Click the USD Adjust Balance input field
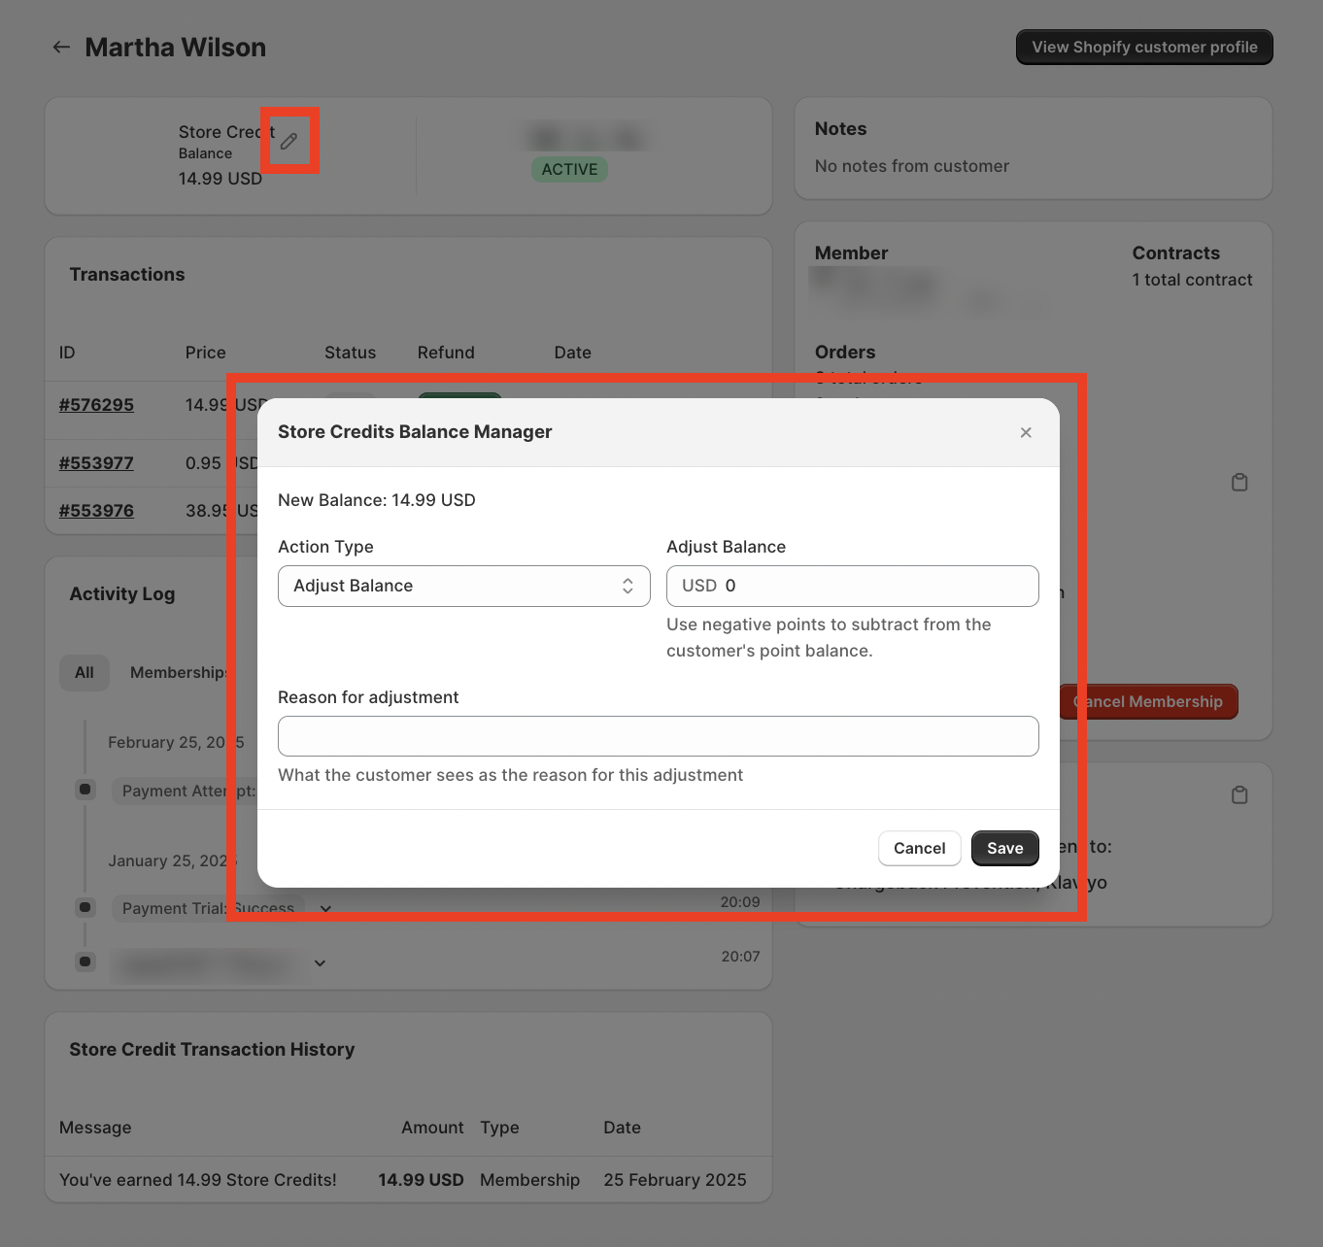Viewport: 1323px width, 1247px height. pyautogui.click(x=852, y=586)
